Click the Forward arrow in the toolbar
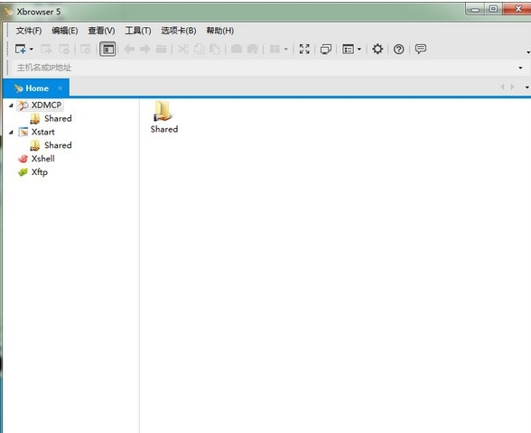 144,50
